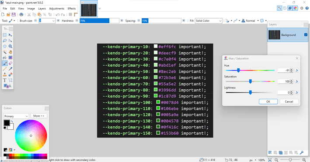Select the Rectangle Select tool
The height and width of the screenshot is (162, 310).
pos(5,35)
